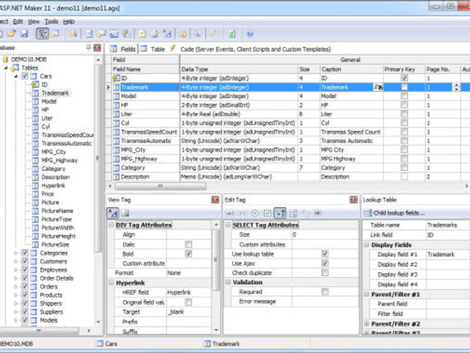Enable Italic in DIV Tag Attributes

click(188, 244)
